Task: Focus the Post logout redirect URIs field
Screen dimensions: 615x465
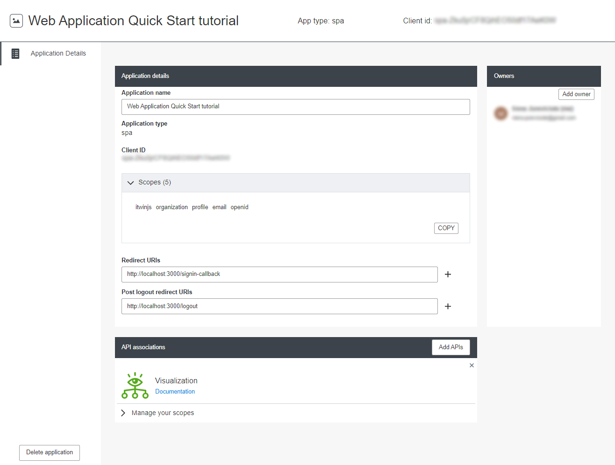Action: [279, 306]
